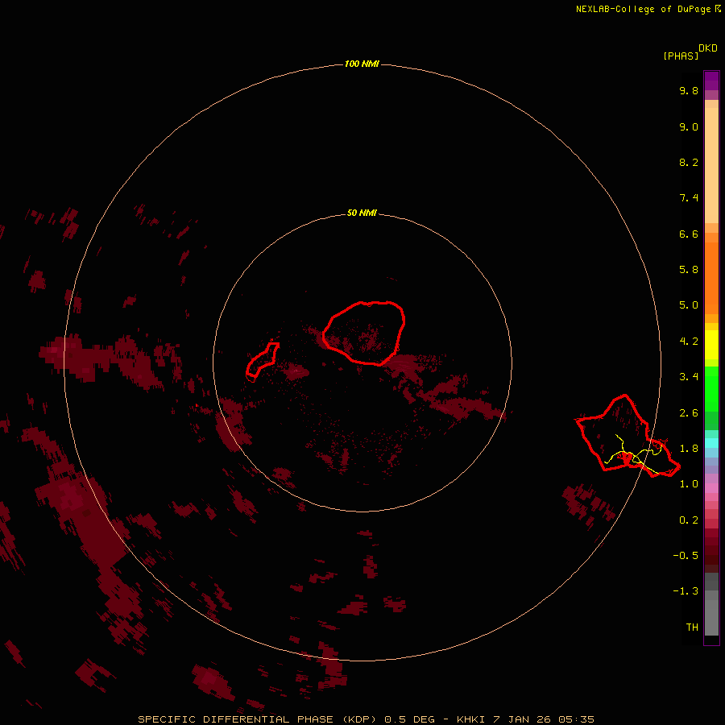Click the 1.0 value on the scale
The image size is (725, 725).
pos(689,484)
